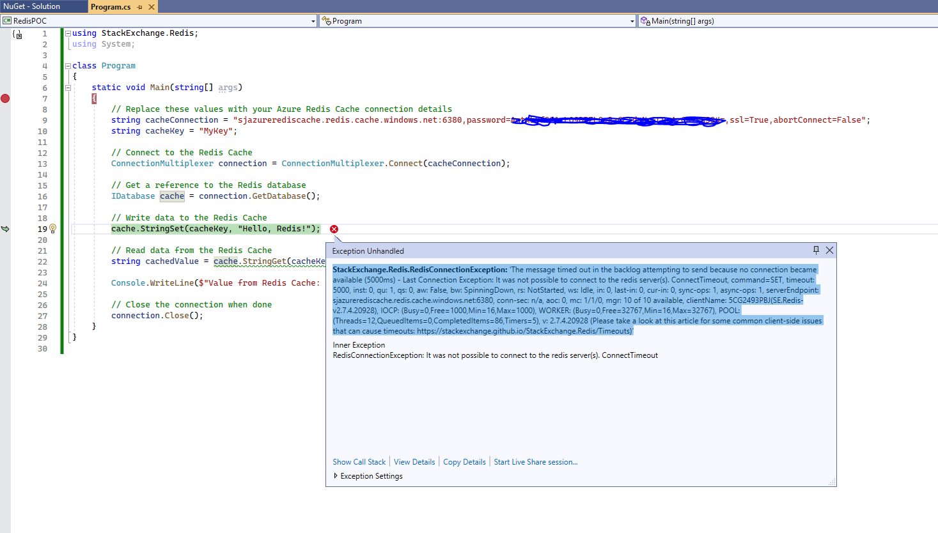This screenshot has height=533, width=938.
Task: Click the args parameter in Main
Action: pyautogui.click(x=228, y=88)
